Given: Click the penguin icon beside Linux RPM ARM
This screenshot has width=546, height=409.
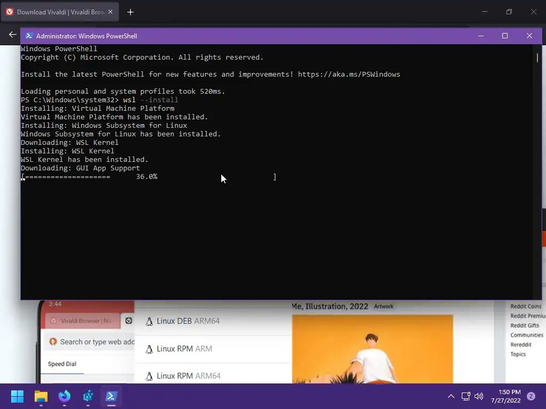Looking at the screenshot, I should pyautogui.click(x=149, y=349).
